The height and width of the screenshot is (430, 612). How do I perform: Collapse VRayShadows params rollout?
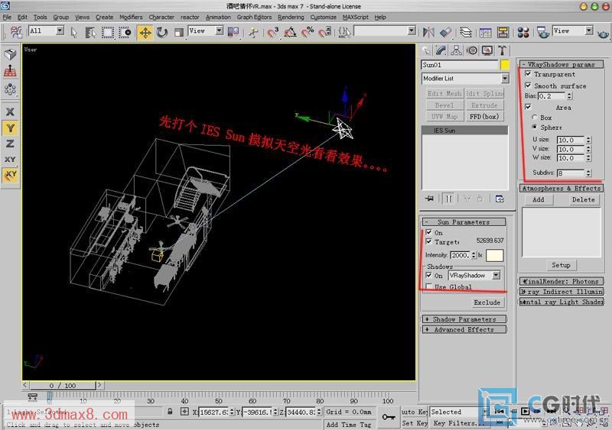click(561, 64)
